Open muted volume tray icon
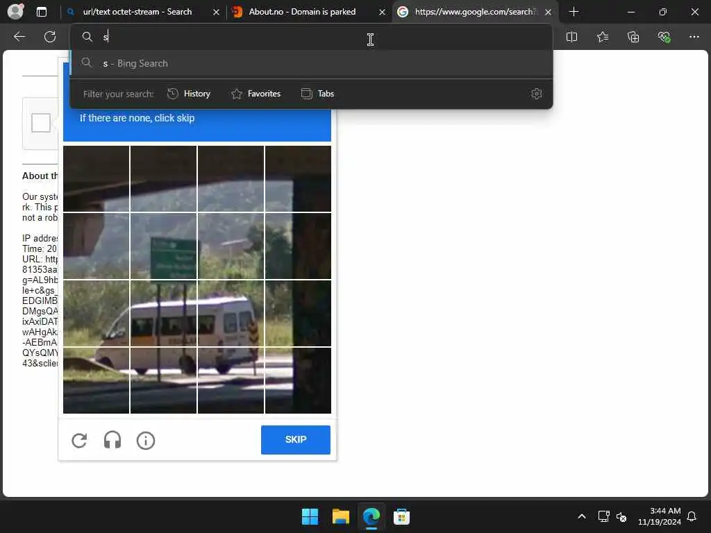 pyautogui.click(x=621, y=516)
